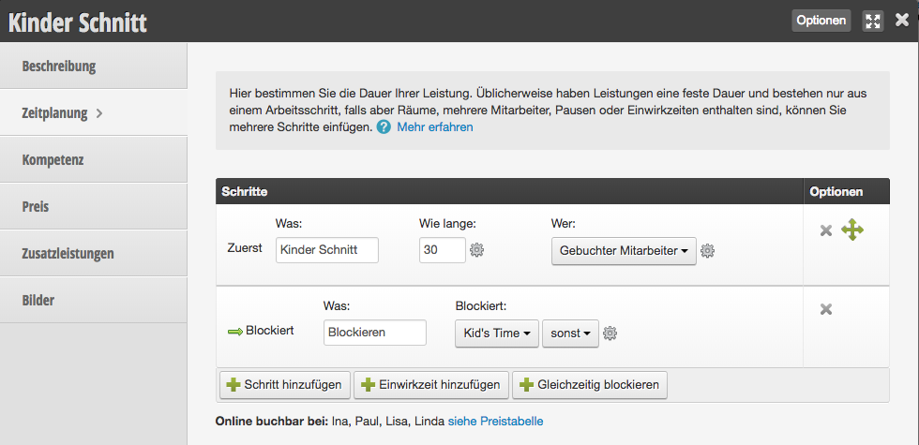Open gear settings next to sonst dropdown
919x445 pixels.
point(610,334)
